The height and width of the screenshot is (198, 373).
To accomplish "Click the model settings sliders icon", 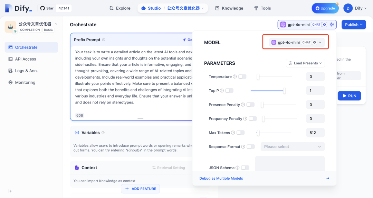I will point(332,25).
